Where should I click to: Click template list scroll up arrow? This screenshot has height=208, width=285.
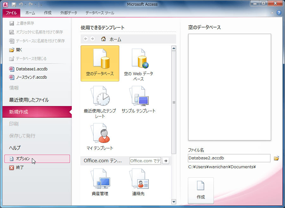[174, 48]
